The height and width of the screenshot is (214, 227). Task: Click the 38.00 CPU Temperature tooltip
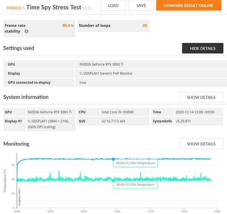(135, 184)
